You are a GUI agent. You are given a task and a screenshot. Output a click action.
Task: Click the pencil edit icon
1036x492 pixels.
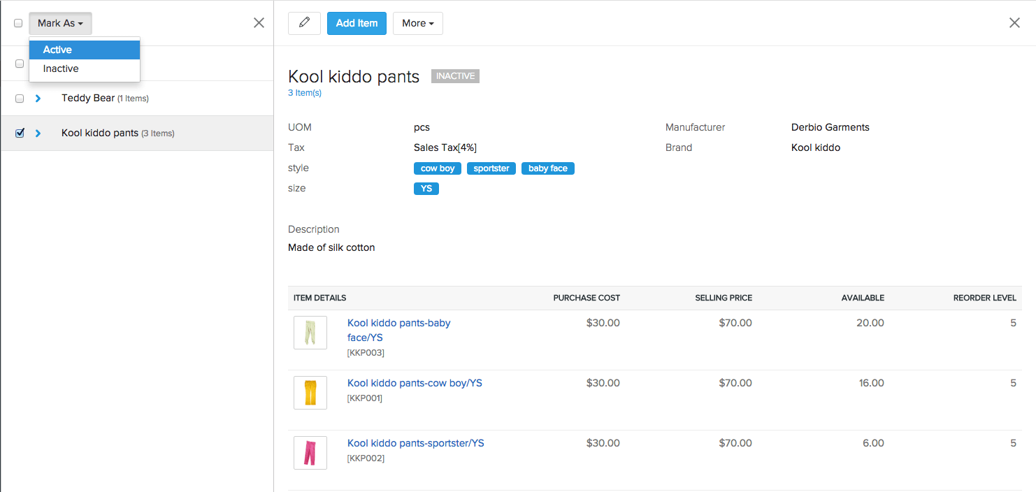click(x=304, y=23)
